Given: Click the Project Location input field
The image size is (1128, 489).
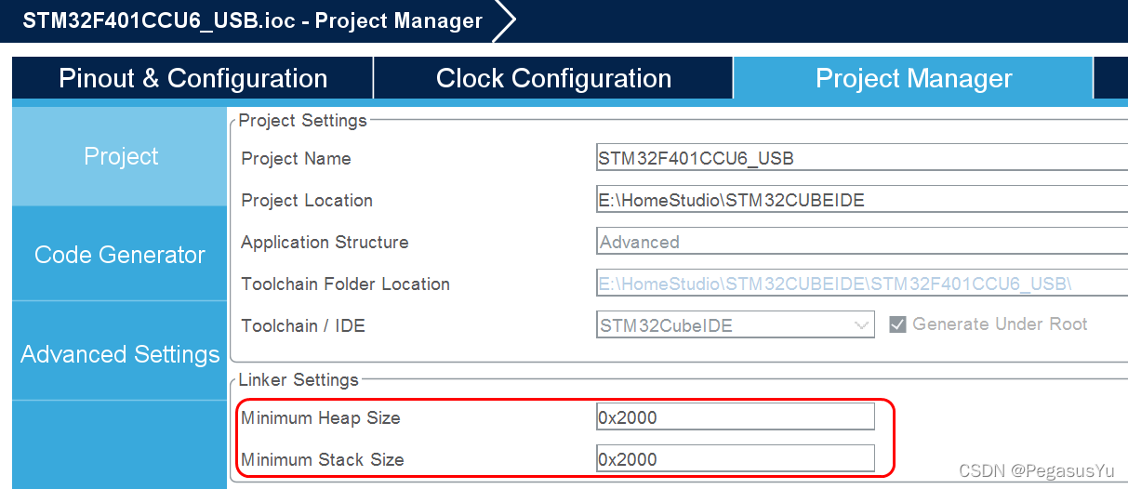Looking at the screenshot, I should point(861,200).
